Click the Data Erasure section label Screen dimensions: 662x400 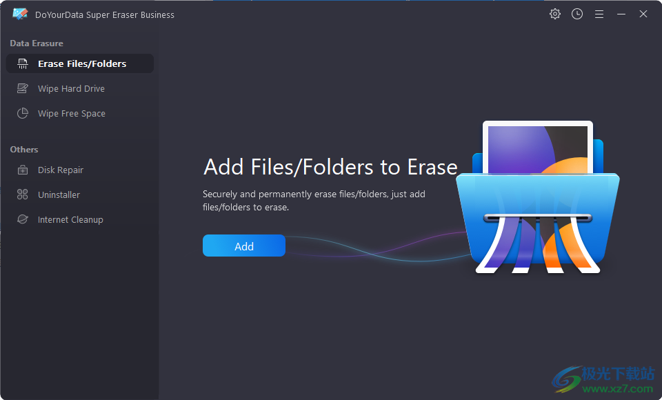[37, 43]
